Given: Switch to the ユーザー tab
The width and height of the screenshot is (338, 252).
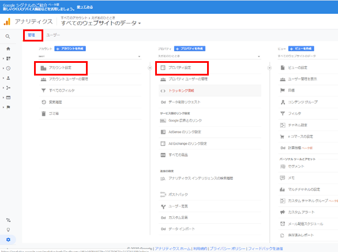Looking at the screenshot, I should tap(53, 35).
